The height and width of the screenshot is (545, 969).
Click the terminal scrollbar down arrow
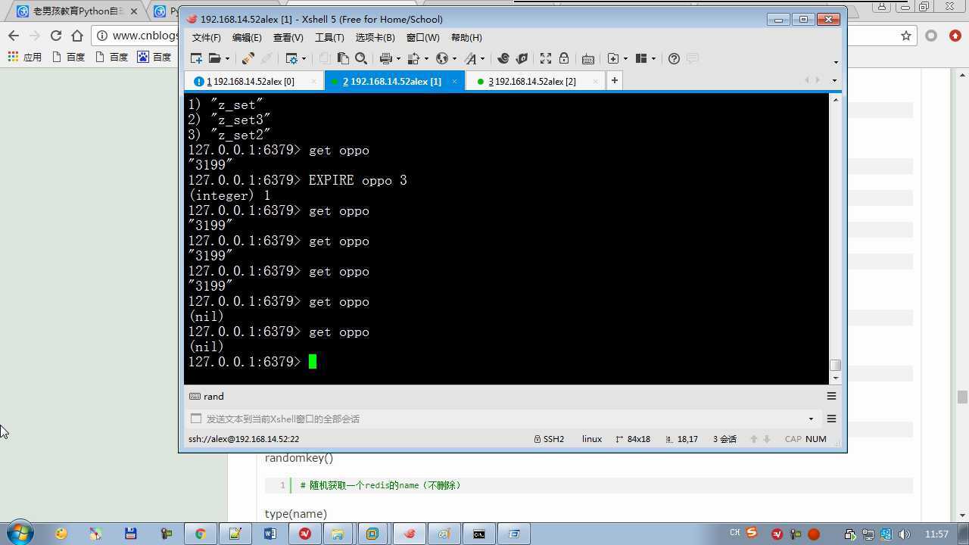click(836, 378)
